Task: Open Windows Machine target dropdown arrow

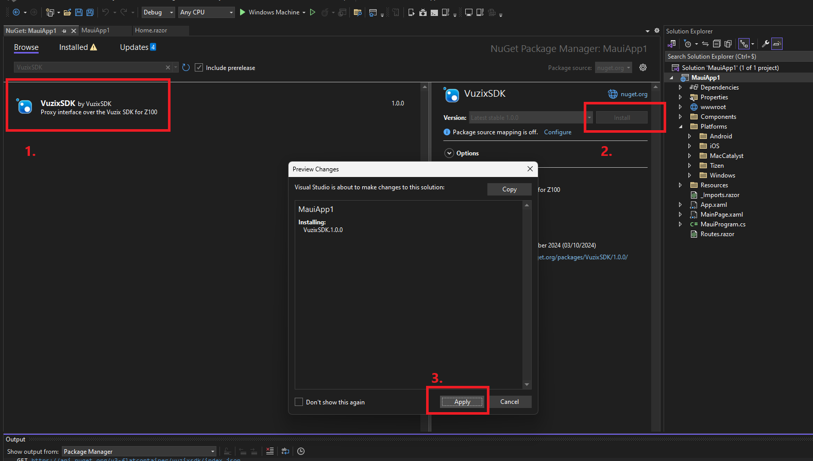Action: point(304,12)
